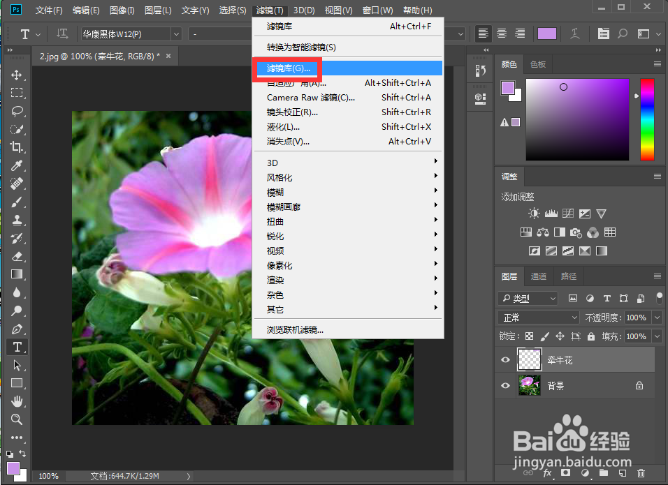Create a new layer

pyautogui.click(x=623, y=473)
